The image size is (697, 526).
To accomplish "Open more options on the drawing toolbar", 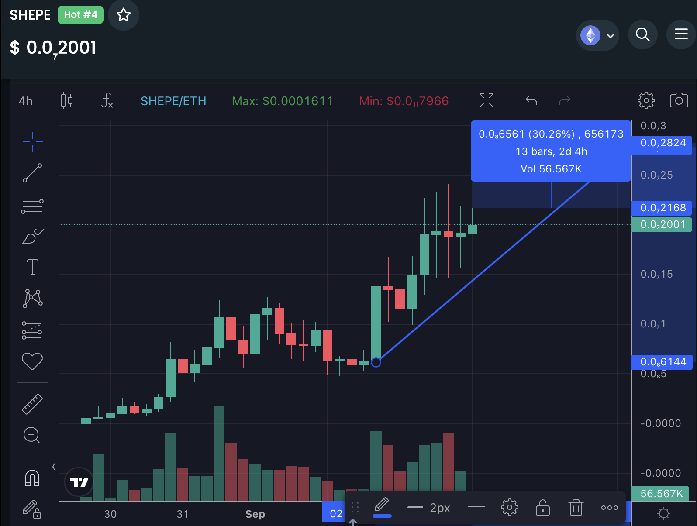I will tap(609, 507).
